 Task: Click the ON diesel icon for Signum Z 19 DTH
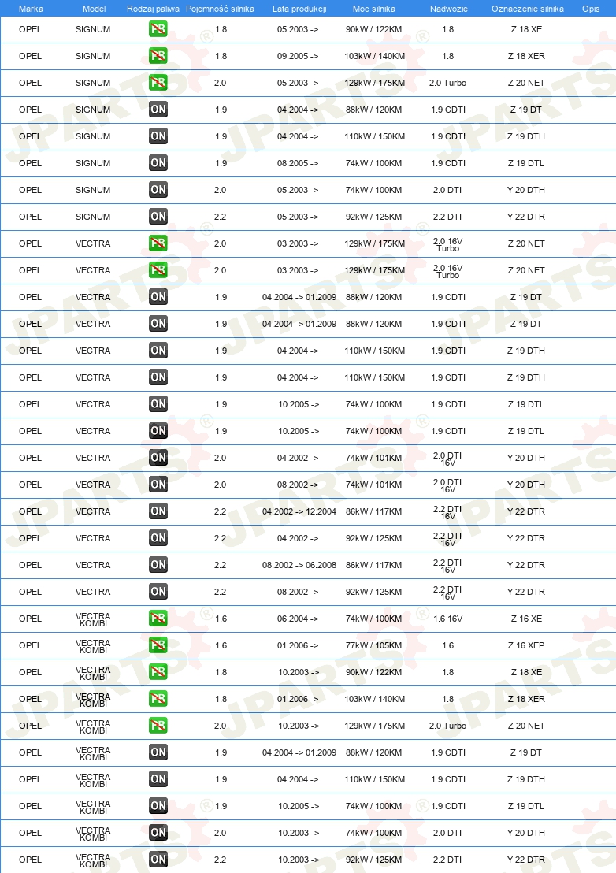click(x=158, y=136)
